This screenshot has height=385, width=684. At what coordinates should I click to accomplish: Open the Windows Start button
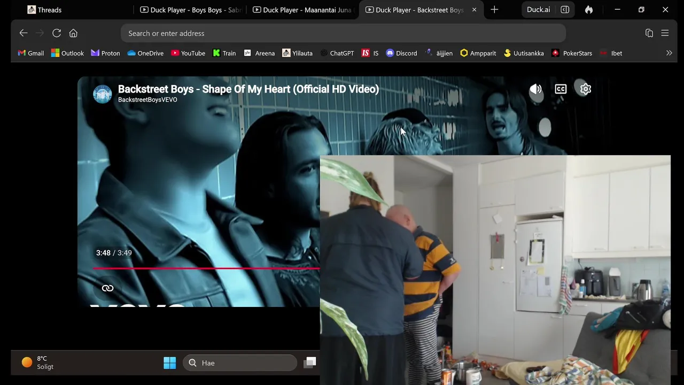point(170,363)
